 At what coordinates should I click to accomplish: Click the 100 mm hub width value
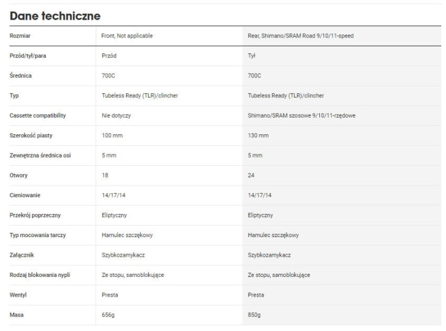(x=112, y=135)
